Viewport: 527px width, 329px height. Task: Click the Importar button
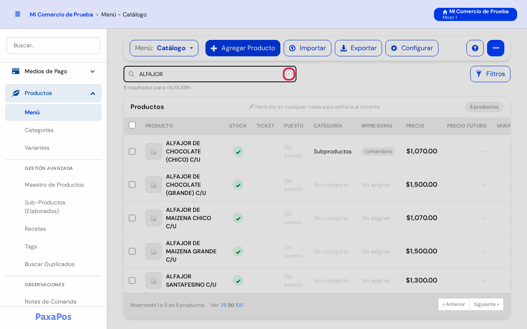308,48
